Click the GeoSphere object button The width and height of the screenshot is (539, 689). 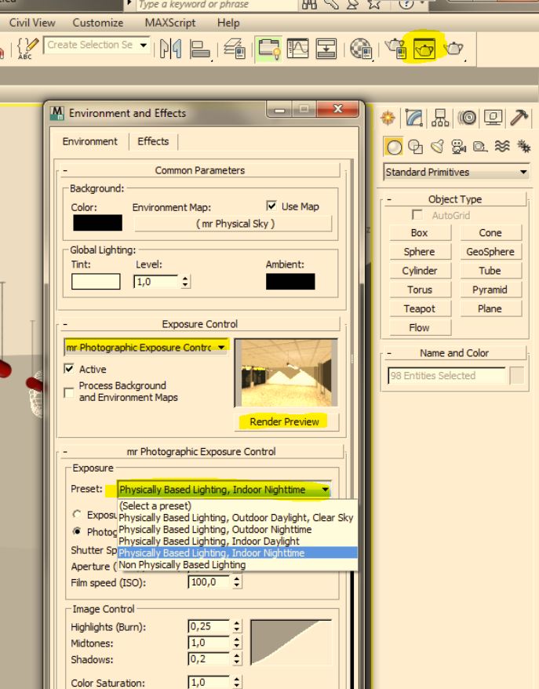[x=490, y=251]
